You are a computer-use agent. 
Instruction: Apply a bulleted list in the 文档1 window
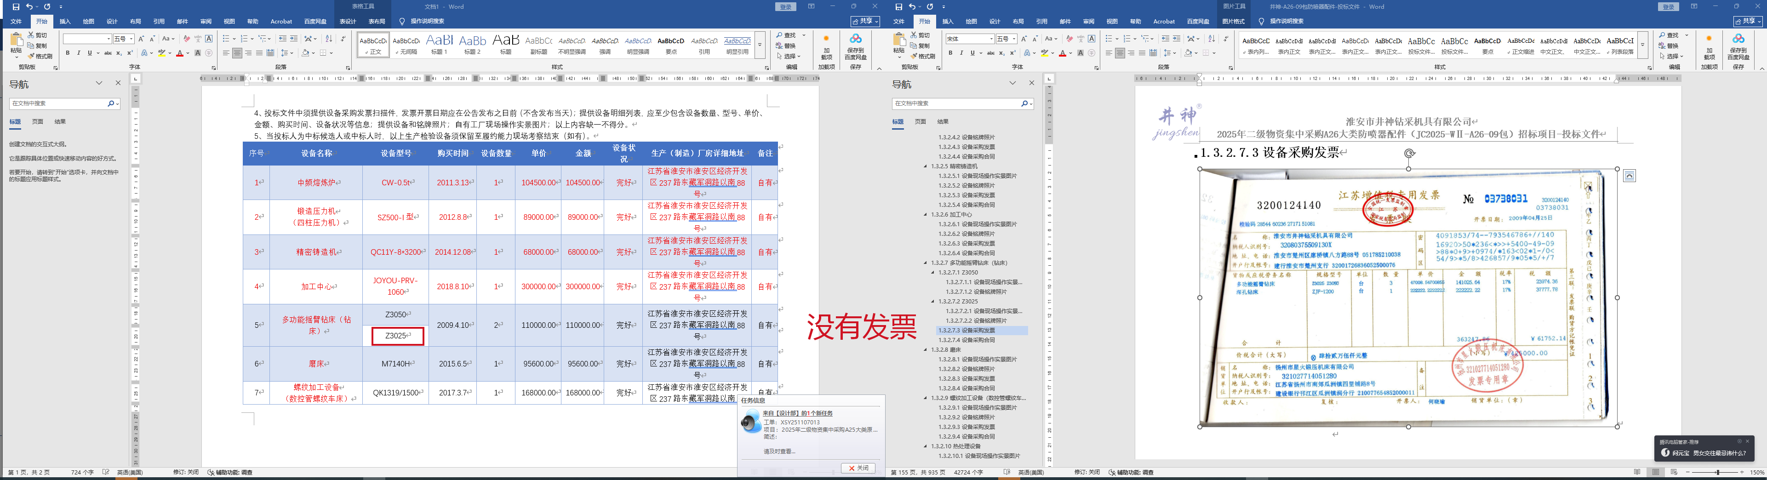226,39
